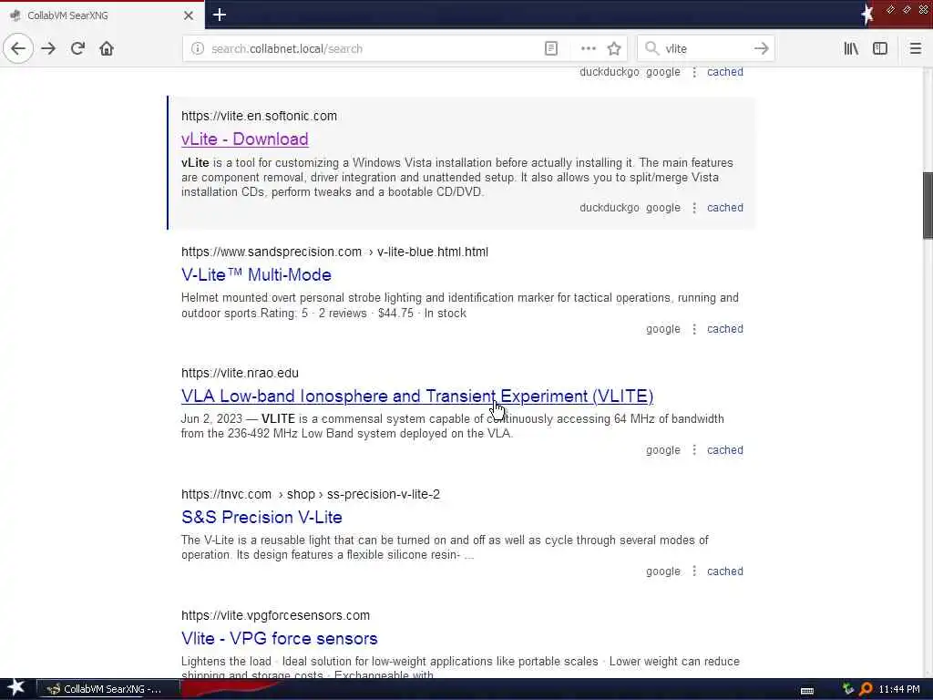Click the orange magnifier tray icon
This screenshot has width=933, height=700.
(x=866, y=689)
